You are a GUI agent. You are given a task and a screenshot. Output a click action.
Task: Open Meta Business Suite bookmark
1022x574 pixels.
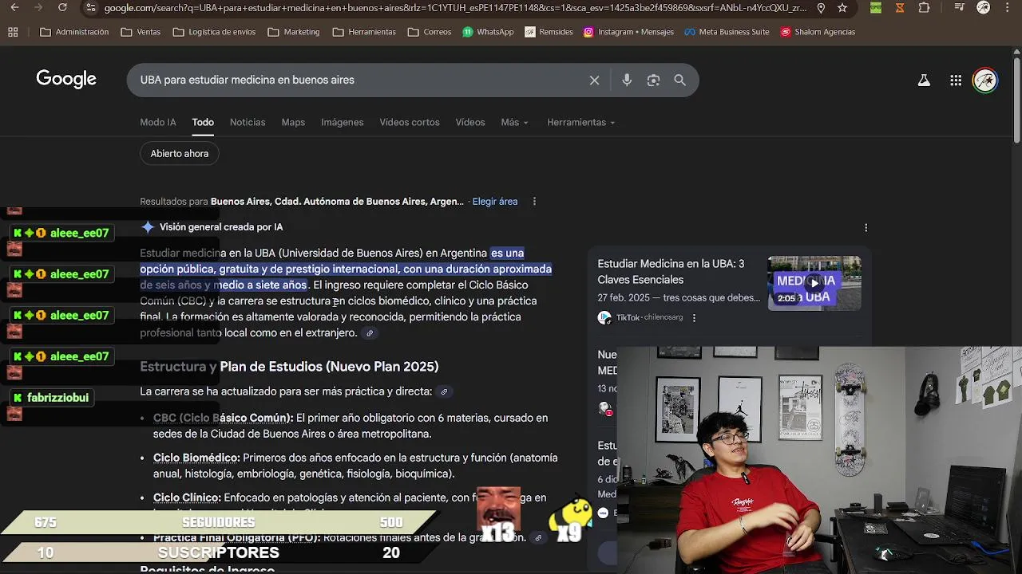point(727,32)
